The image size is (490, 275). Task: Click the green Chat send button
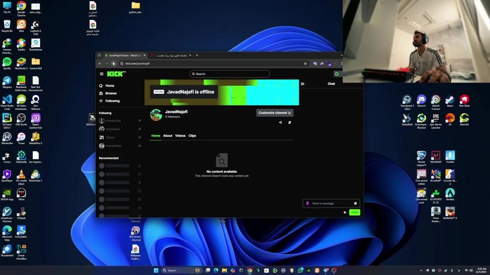354,212
